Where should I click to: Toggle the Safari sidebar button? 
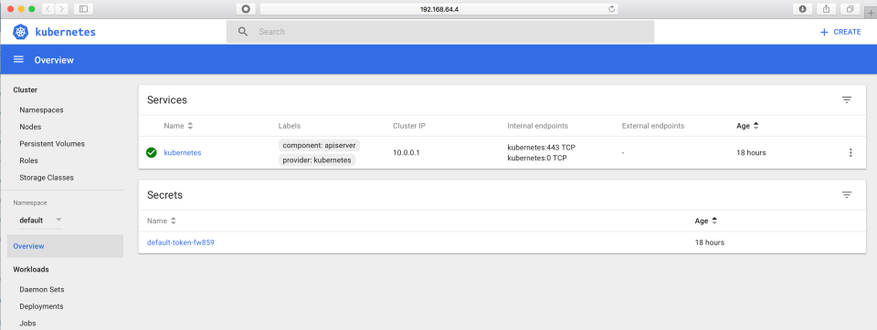[x=83, y=9]
